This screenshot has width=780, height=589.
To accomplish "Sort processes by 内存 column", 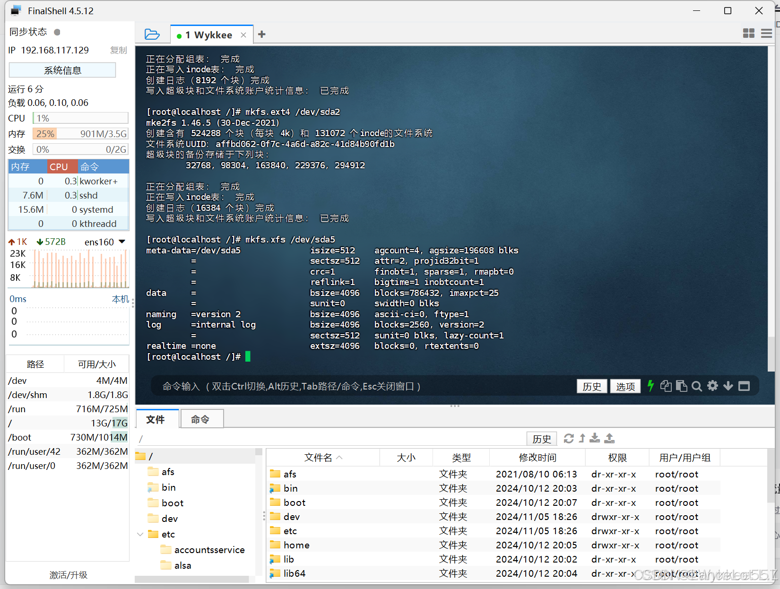I will tap(27, 166).
